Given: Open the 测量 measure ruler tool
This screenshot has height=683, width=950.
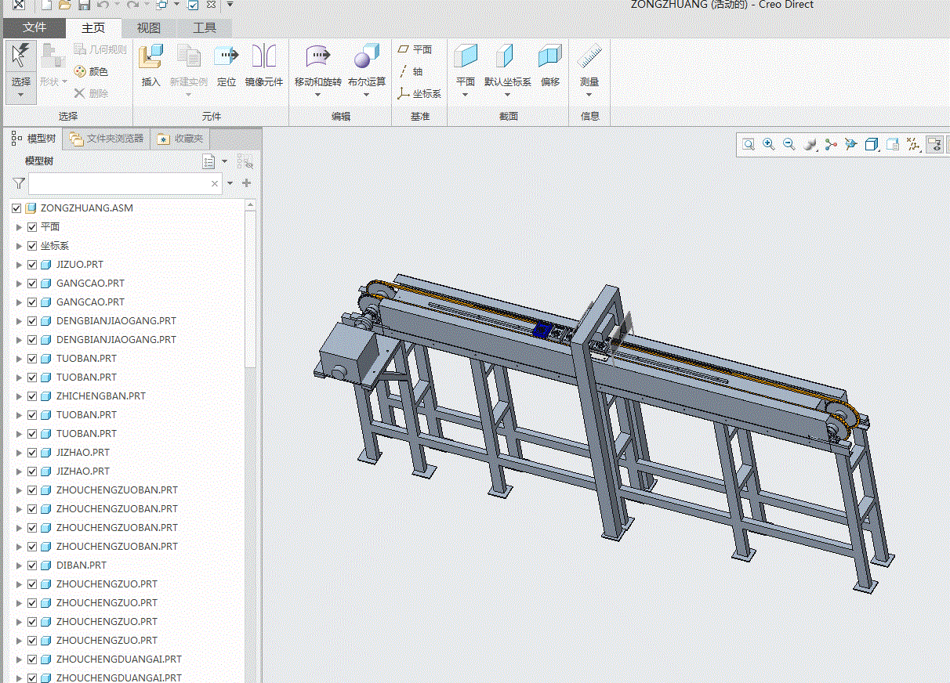Looking at the screenshot, I should click(x=589, y=58).
